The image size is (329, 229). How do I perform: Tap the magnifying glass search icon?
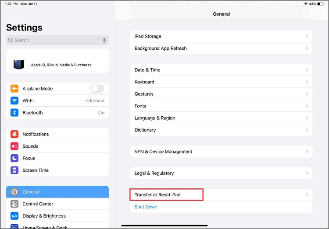[11, 40]
